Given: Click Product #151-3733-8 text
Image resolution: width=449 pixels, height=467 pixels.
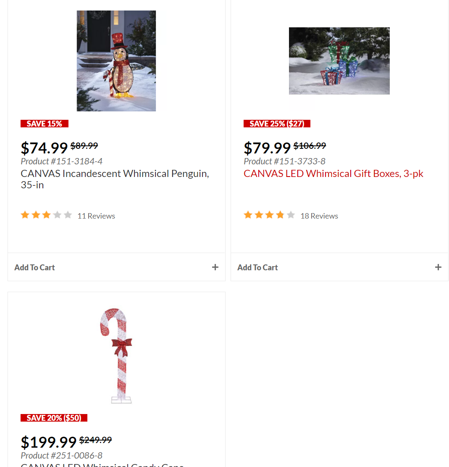Looking at the screenshot, I should click(x=284, y=161).
